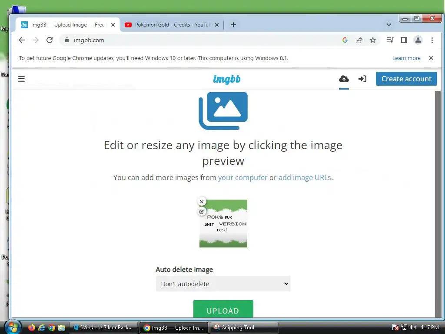This screenshot has width=445, height=334.
Task: Click the 'add image URLs' link
Action: [305, 177]
